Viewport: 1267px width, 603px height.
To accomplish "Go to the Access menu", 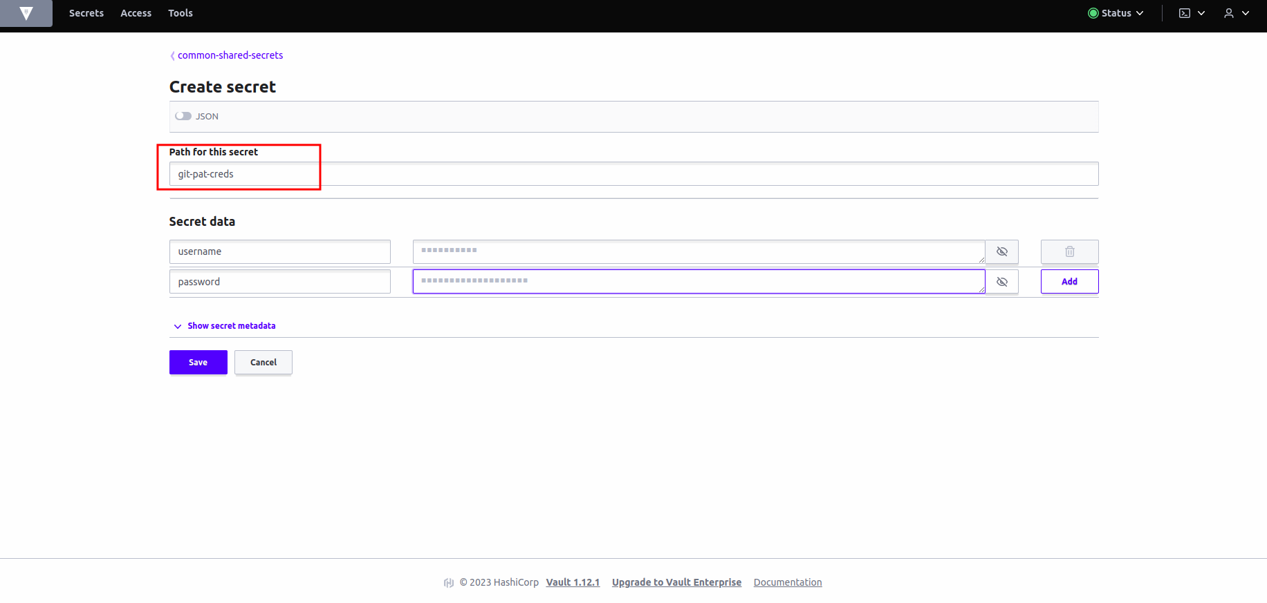I will coord(136,13).
